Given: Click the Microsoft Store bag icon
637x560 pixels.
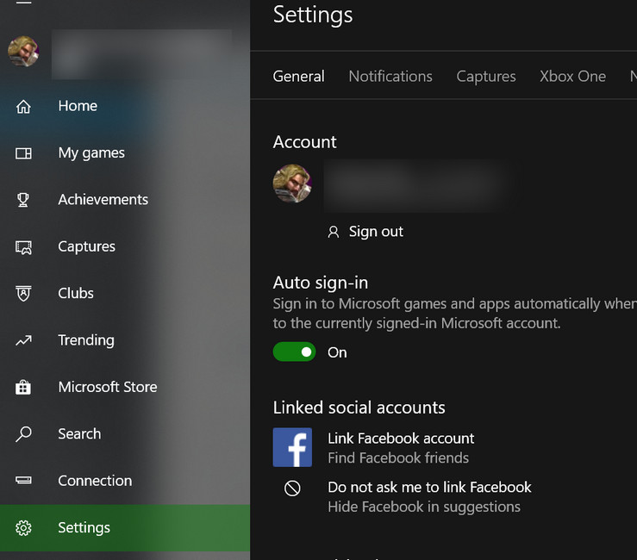Looking at the screenshot, I should point(23,387).
